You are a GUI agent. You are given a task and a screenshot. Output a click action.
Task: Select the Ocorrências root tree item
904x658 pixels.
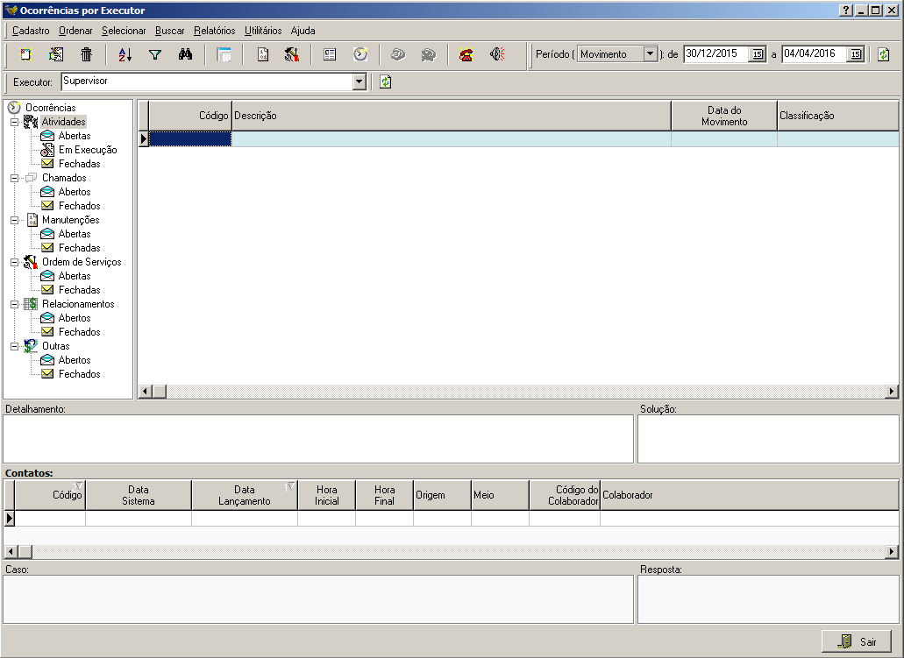51,108
